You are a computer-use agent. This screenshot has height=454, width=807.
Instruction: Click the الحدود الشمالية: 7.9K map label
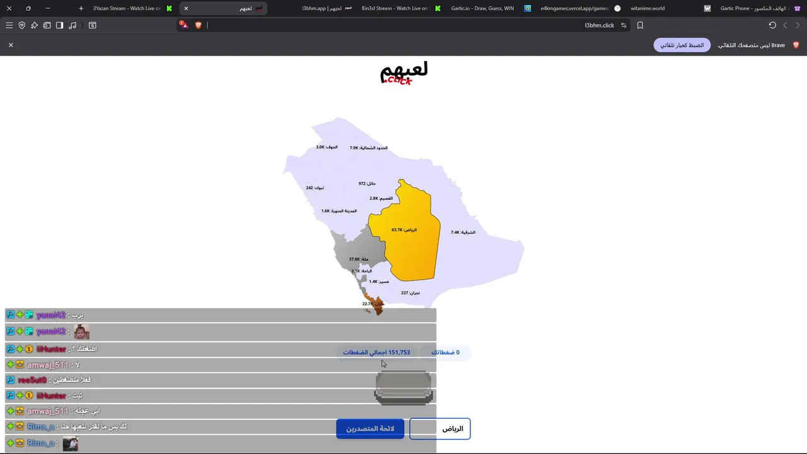pyautogui.click(x=369, y=148)
